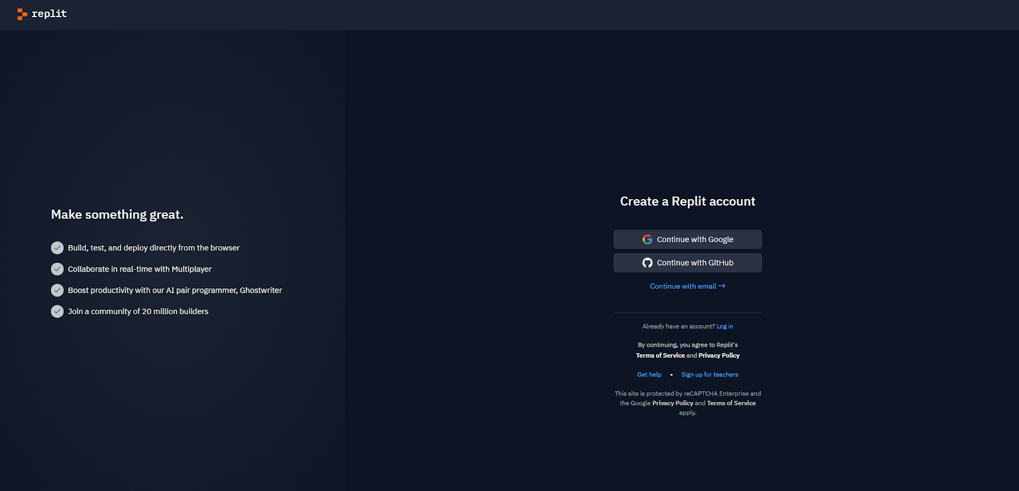
Task: Choose Continue with email
Action: tap(683, 286)
